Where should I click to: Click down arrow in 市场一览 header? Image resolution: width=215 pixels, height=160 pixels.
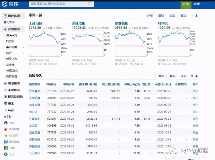197,16
